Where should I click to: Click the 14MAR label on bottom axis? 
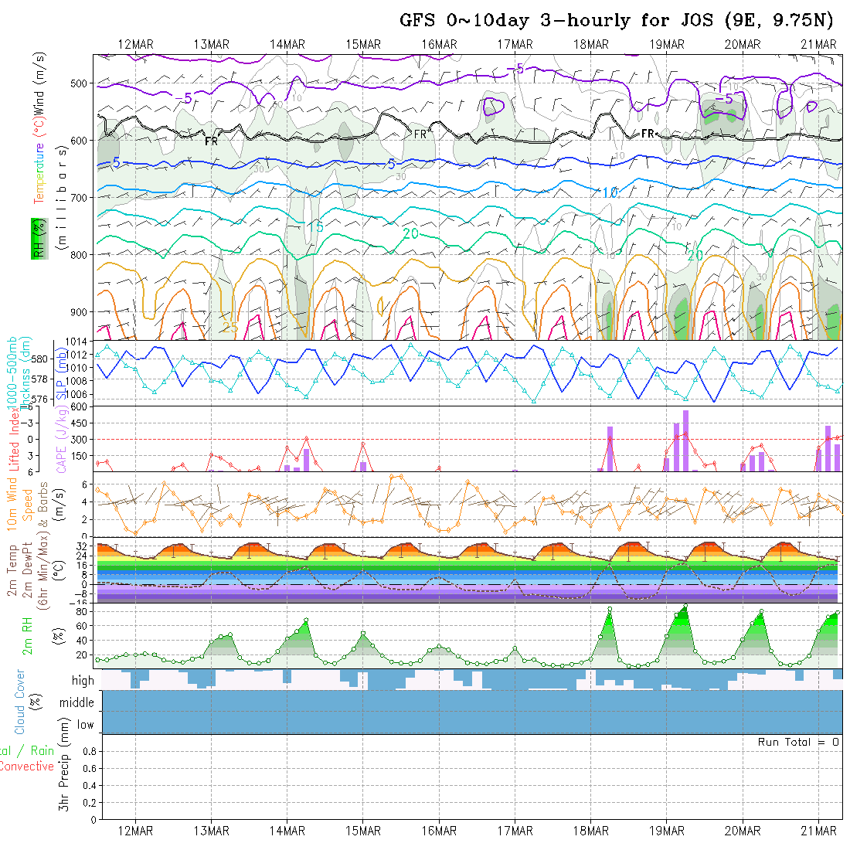287,831
